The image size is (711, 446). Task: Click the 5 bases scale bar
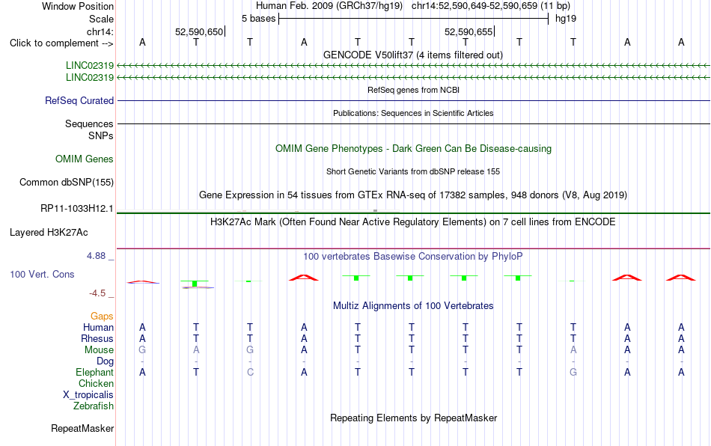[x=413, y=19]
